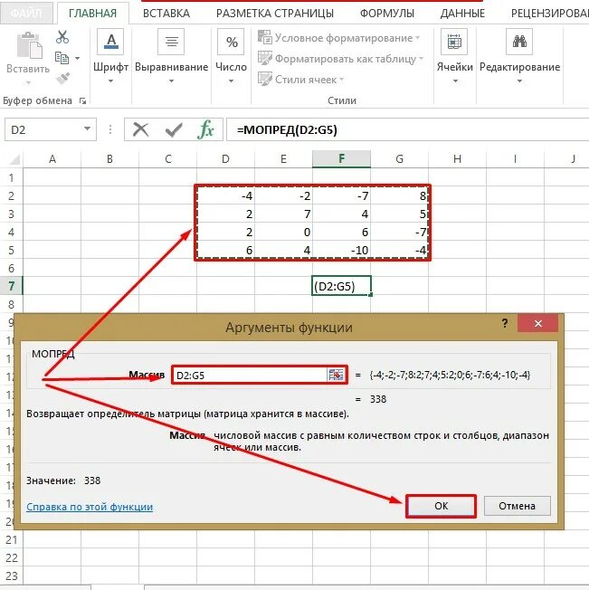Viewport: 589px width, 590px height.
Task: Close the Аргументы функции dialog
Action: pos(537,323)
